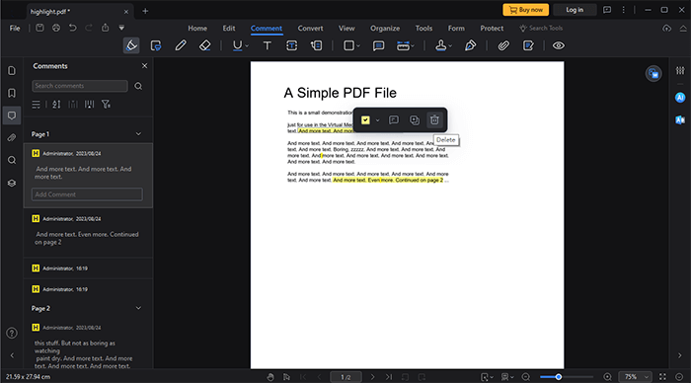Select the Underline tool
691x383 pixels.
(x=237, y=45)
